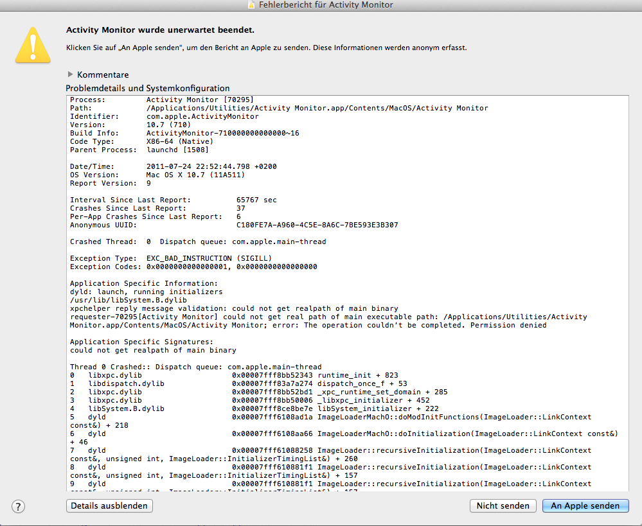This screenshot has height=526, width=642.
Task: Click Thread 0 Crashed:: Dispatch queue line
Action: [x=196, y=367]
